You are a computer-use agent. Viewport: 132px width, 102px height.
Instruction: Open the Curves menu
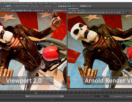pyautogui.click(x=36, y=3)
